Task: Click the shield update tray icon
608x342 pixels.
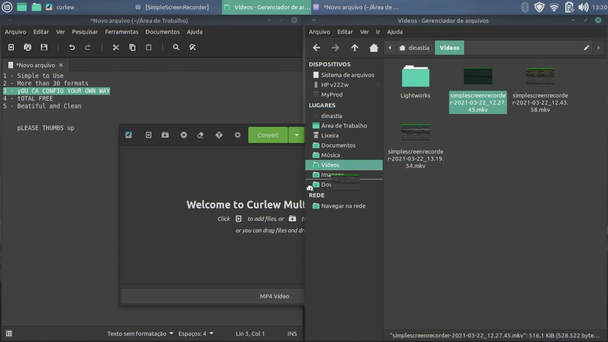Action: click(x=539, y=7)
